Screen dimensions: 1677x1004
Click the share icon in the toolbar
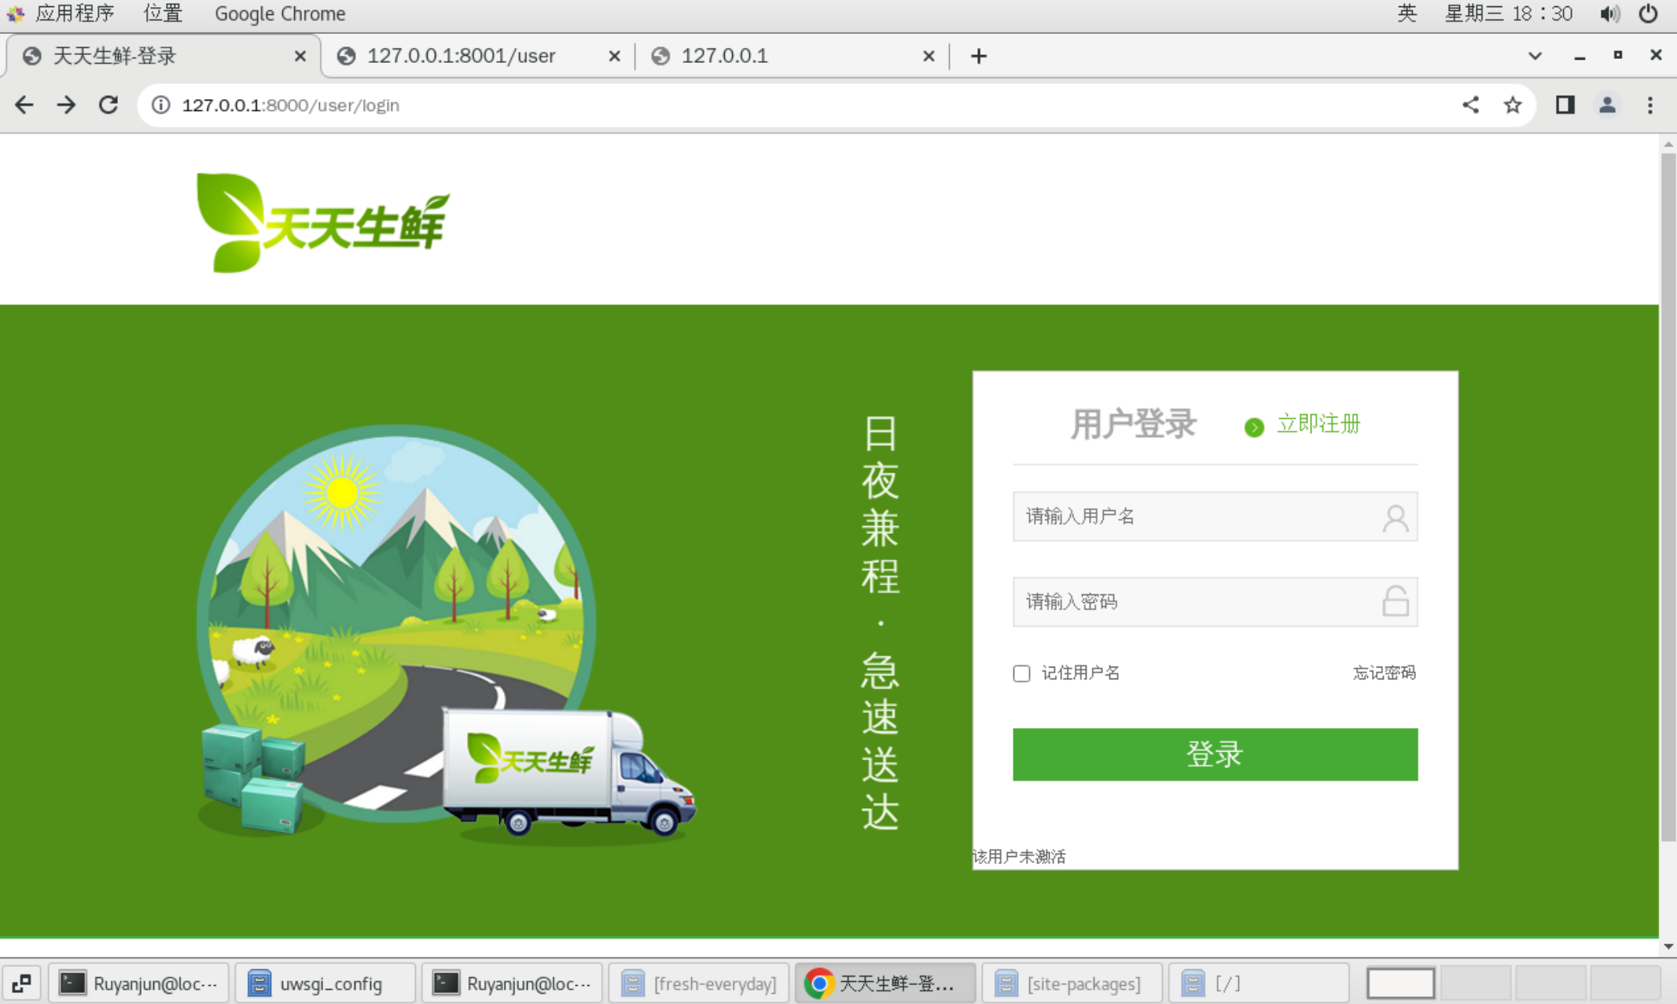click(1472, 104)
